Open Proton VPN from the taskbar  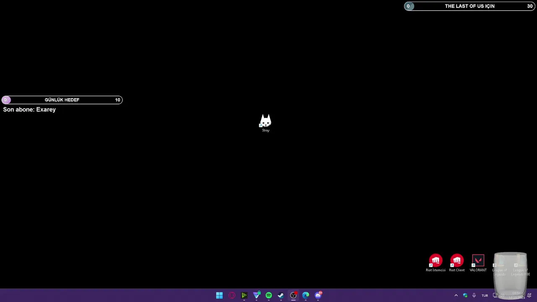256,295
